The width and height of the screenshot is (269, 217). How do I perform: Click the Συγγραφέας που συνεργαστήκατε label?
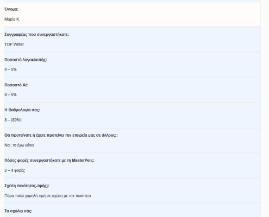[36, 35]
